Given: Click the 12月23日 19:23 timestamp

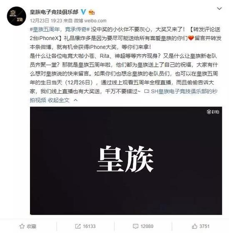Looking at the screenshot, I should (46, 20).
